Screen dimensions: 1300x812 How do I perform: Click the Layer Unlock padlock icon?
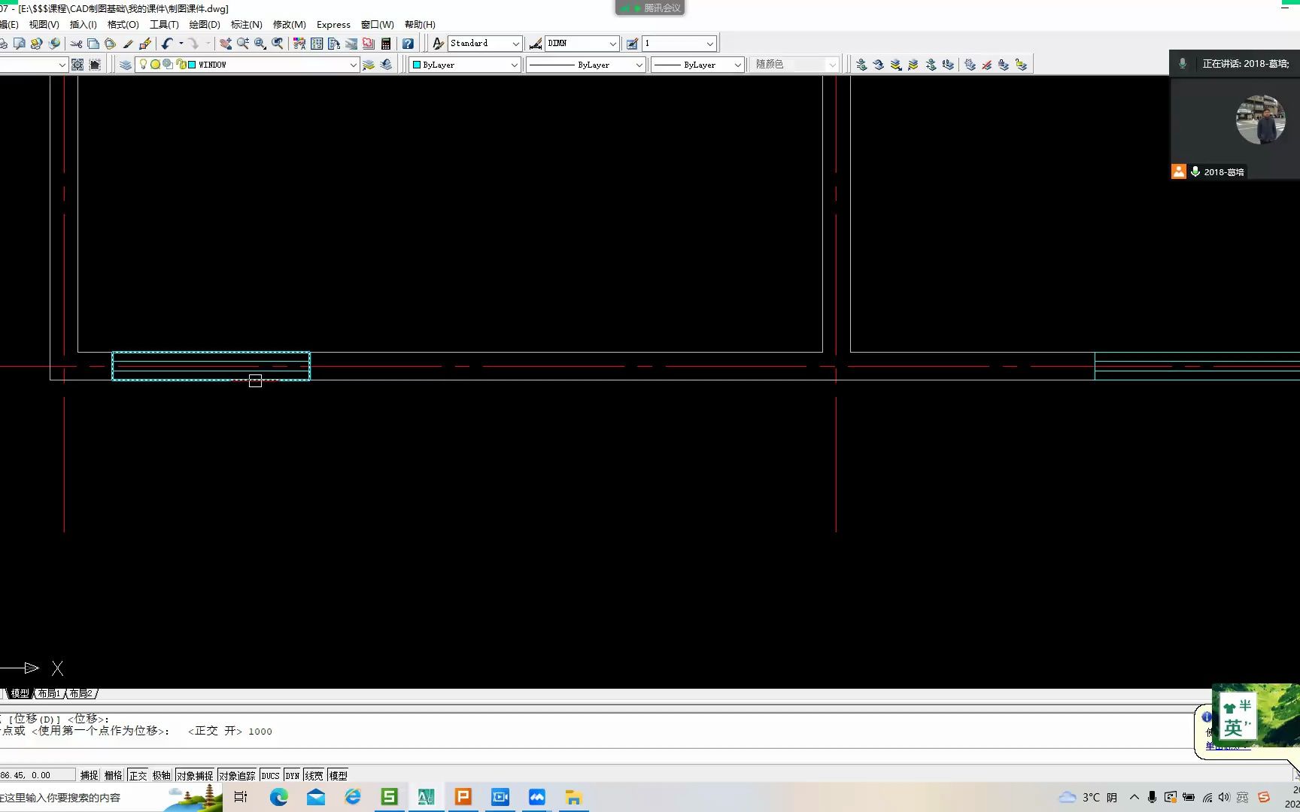1021,65
